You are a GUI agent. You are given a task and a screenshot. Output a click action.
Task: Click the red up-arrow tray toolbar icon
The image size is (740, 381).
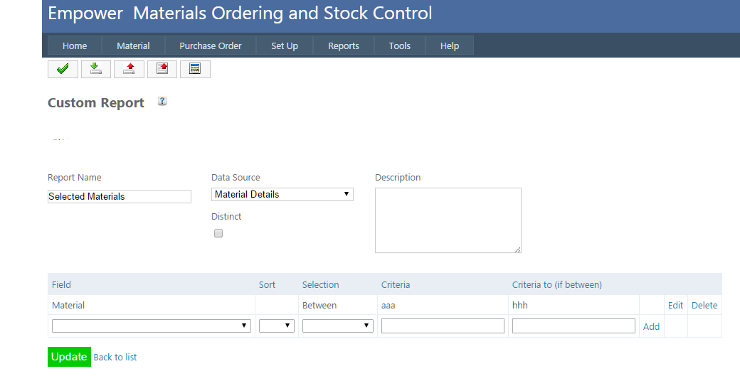coord(129,69)
